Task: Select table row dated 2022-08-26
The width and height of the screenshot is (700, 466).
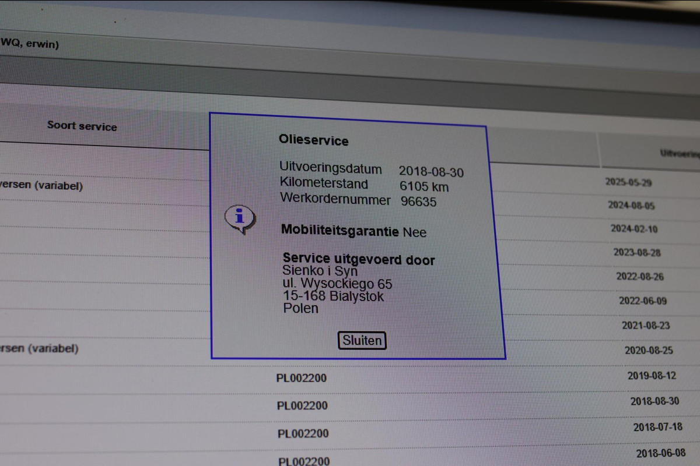Action: (x=640, y=277)
